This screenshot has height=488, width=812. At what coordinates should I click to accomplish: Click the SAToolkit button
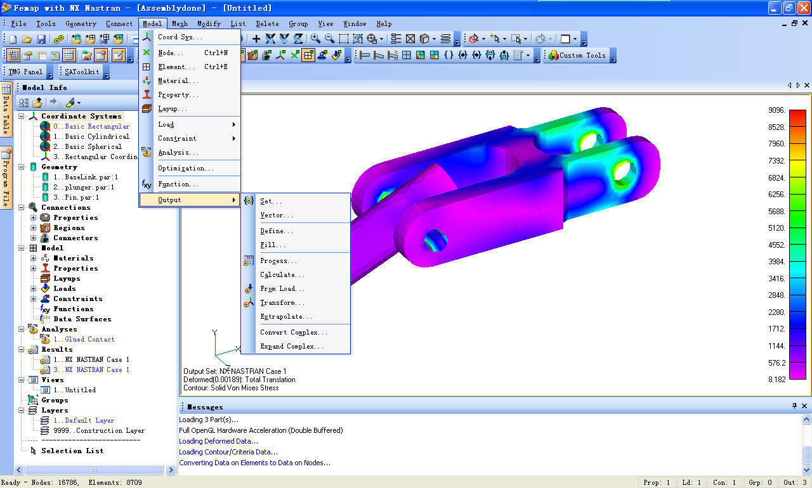pyautogui.click(x=82, y=72)
